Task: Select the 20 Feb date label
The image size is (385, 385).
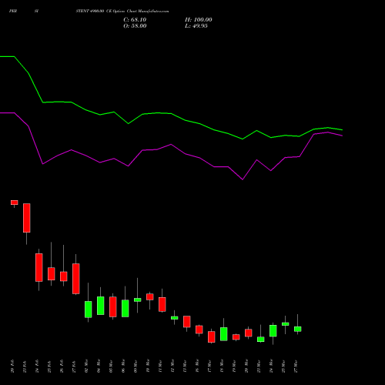Action: [x=13, y=367]
